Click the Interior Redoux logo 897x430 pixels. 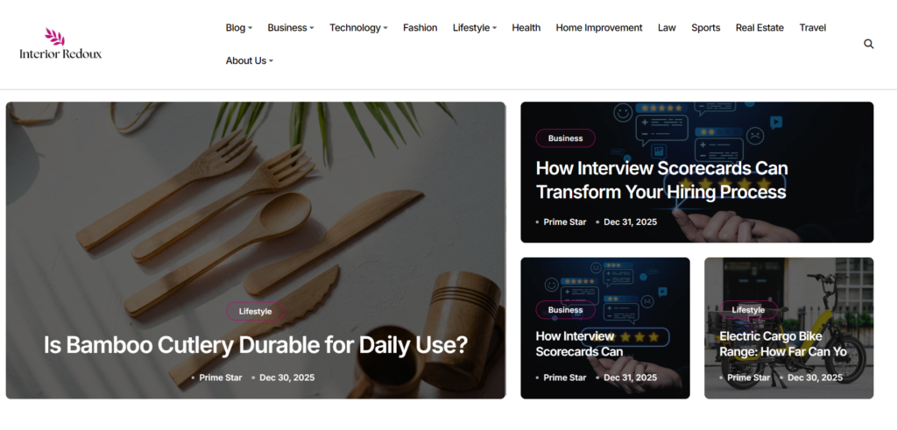60,44
